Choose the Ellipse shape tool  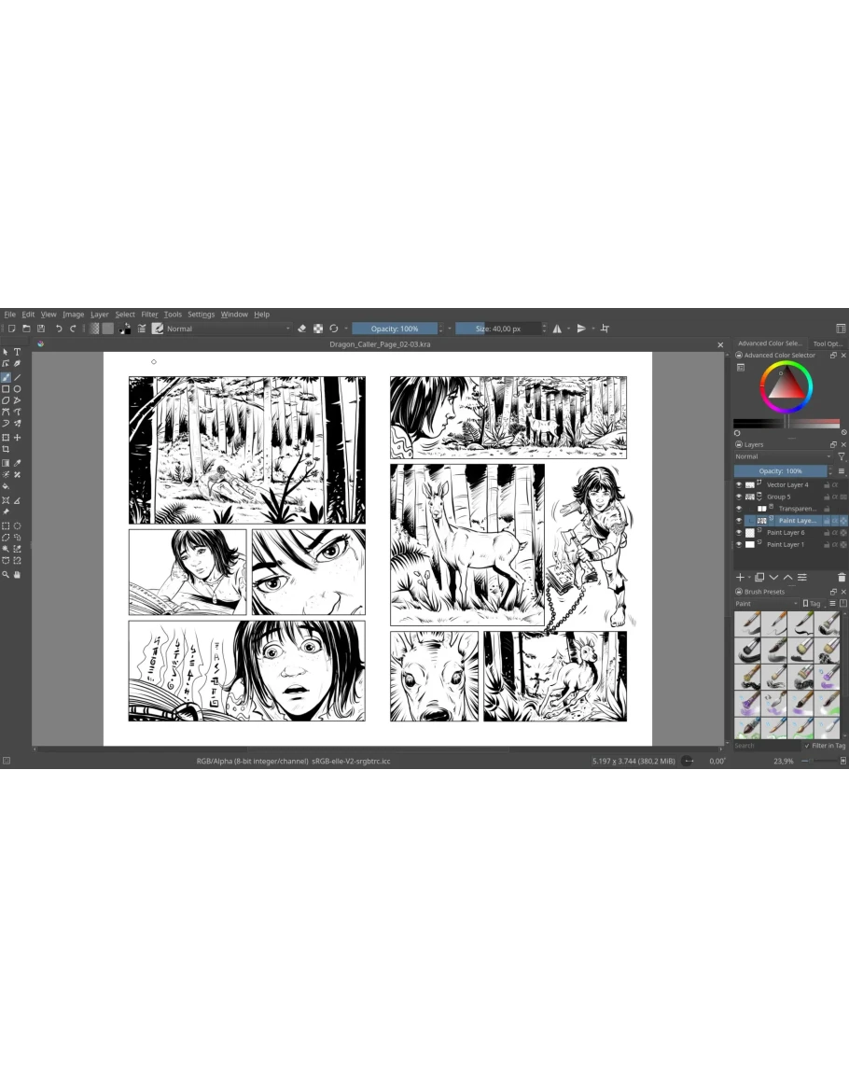coord(17,389)
